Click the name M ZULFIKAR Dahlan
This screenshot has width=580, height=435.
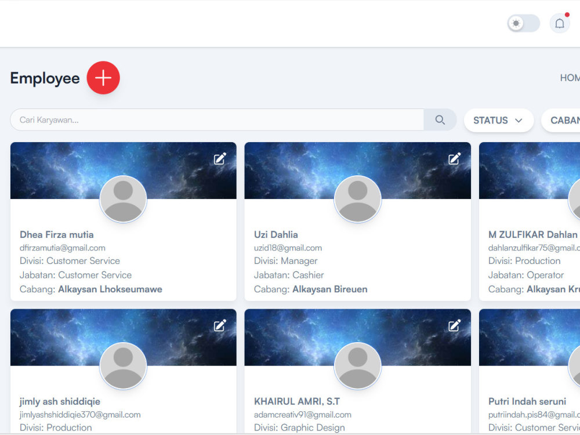point(532,234)
